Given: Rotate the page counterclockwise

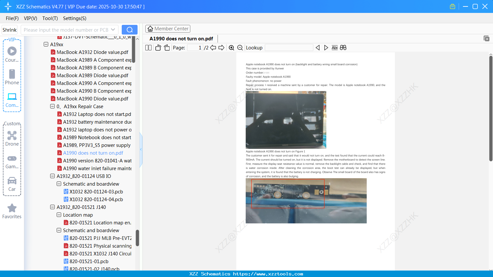Looking at the screenshot, I should (158, 48).
